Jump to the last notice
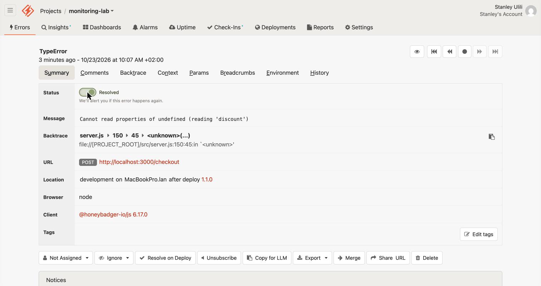Image resolution: width=541 pixels, height=286 pixels. (x=495, y=51)
